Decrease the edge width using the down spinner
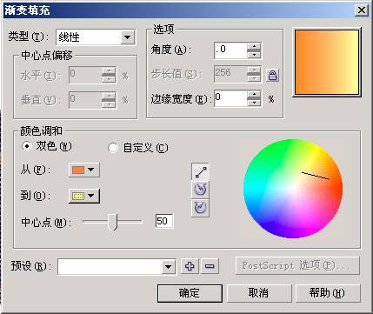 click(x=254, y=103)
